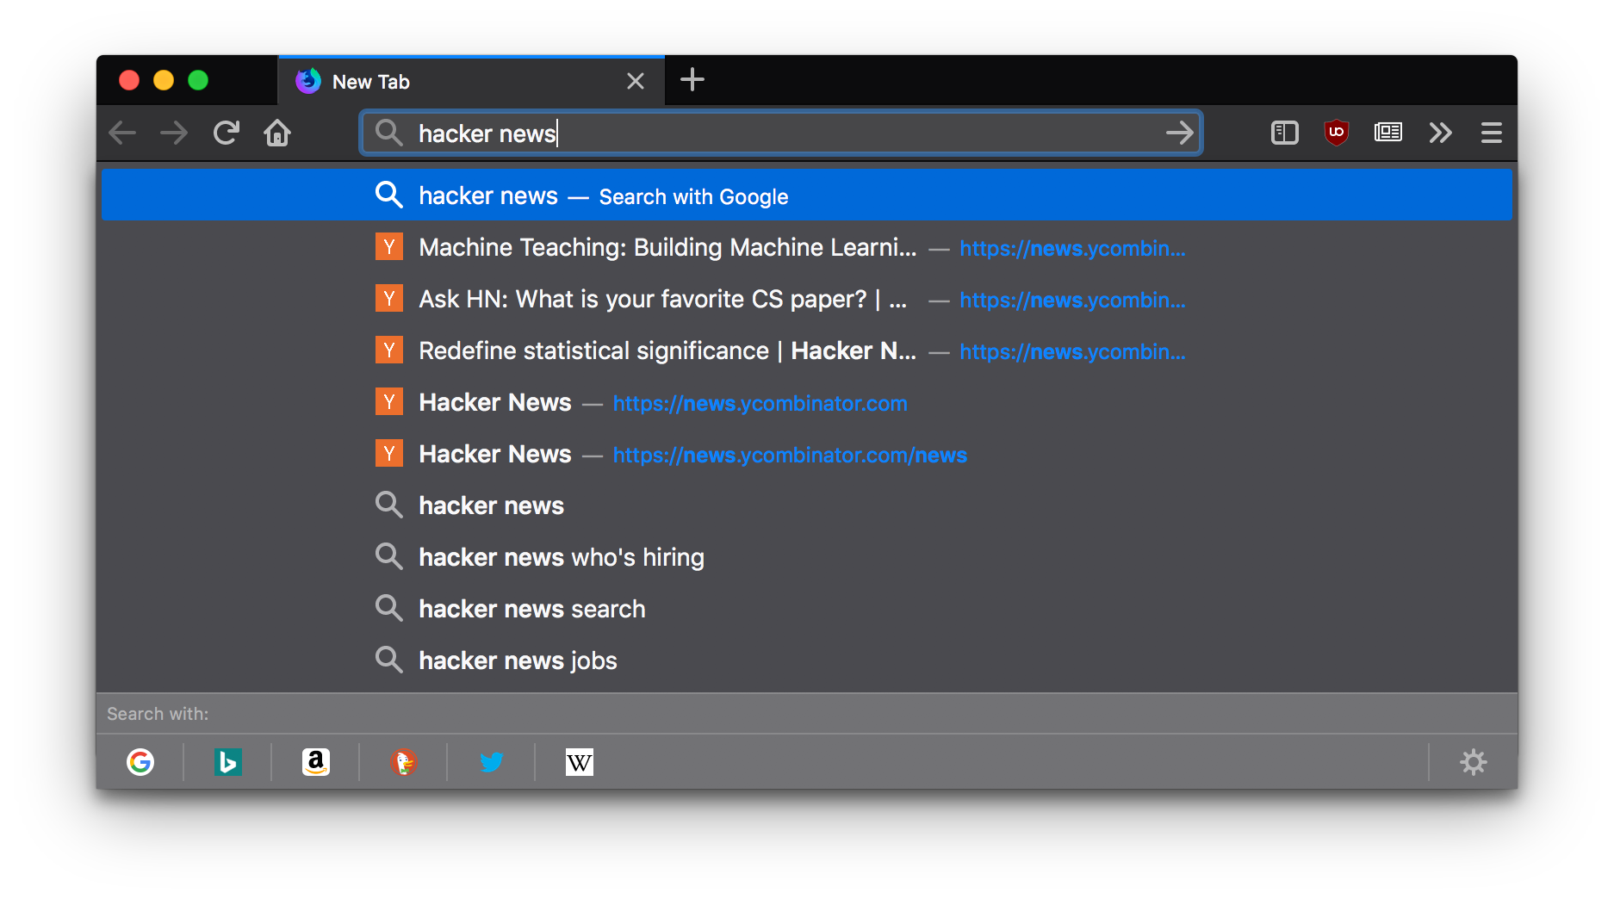Select 'hacker news — Search with Google' row

point(806,195)
